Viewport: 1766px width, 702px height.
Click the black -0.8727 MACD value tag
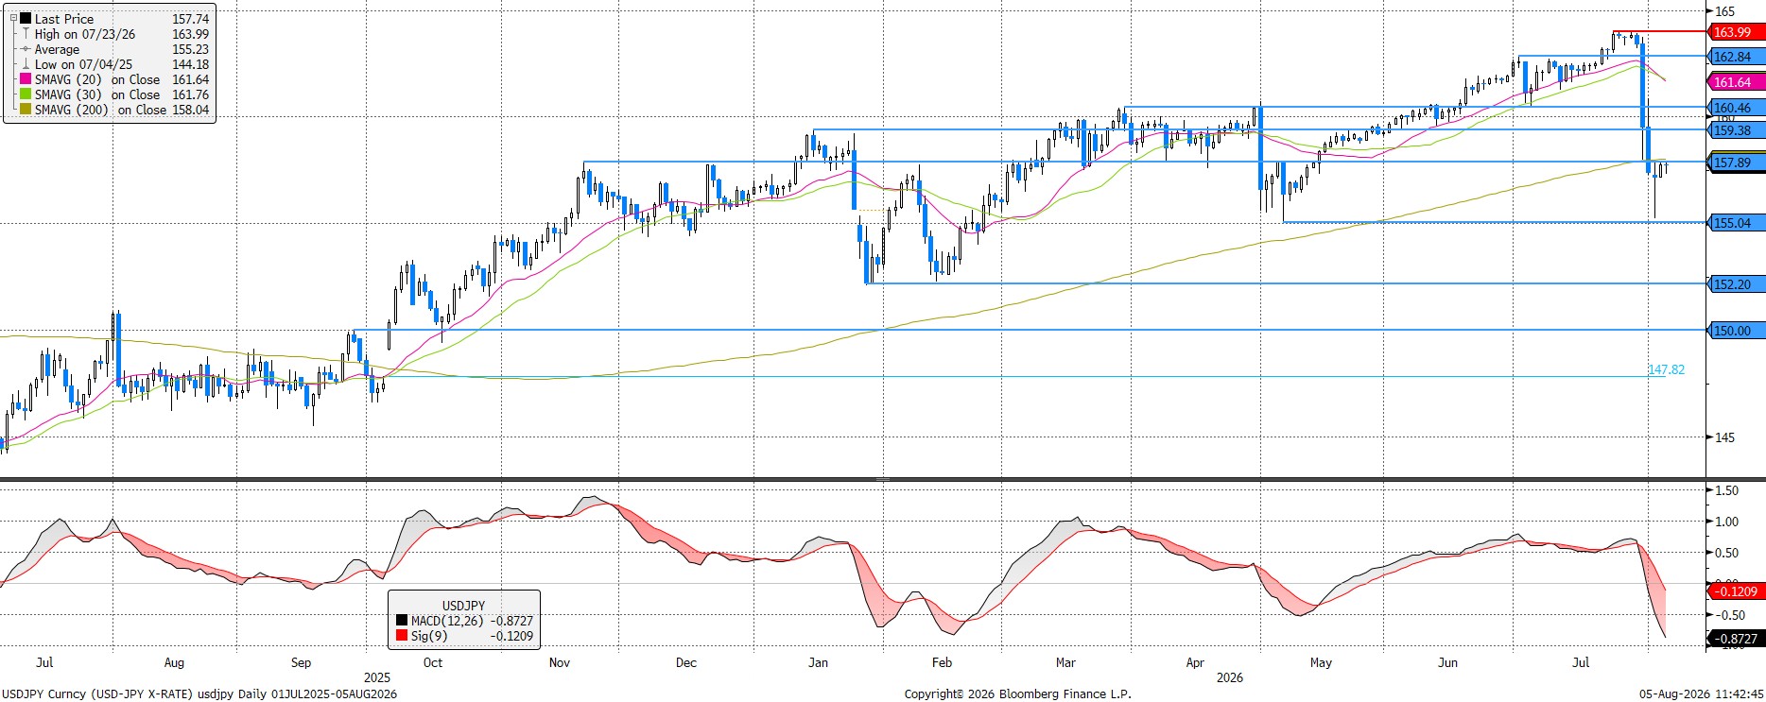(x=1736, y=639)
